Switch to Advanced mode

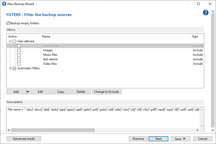24,139
